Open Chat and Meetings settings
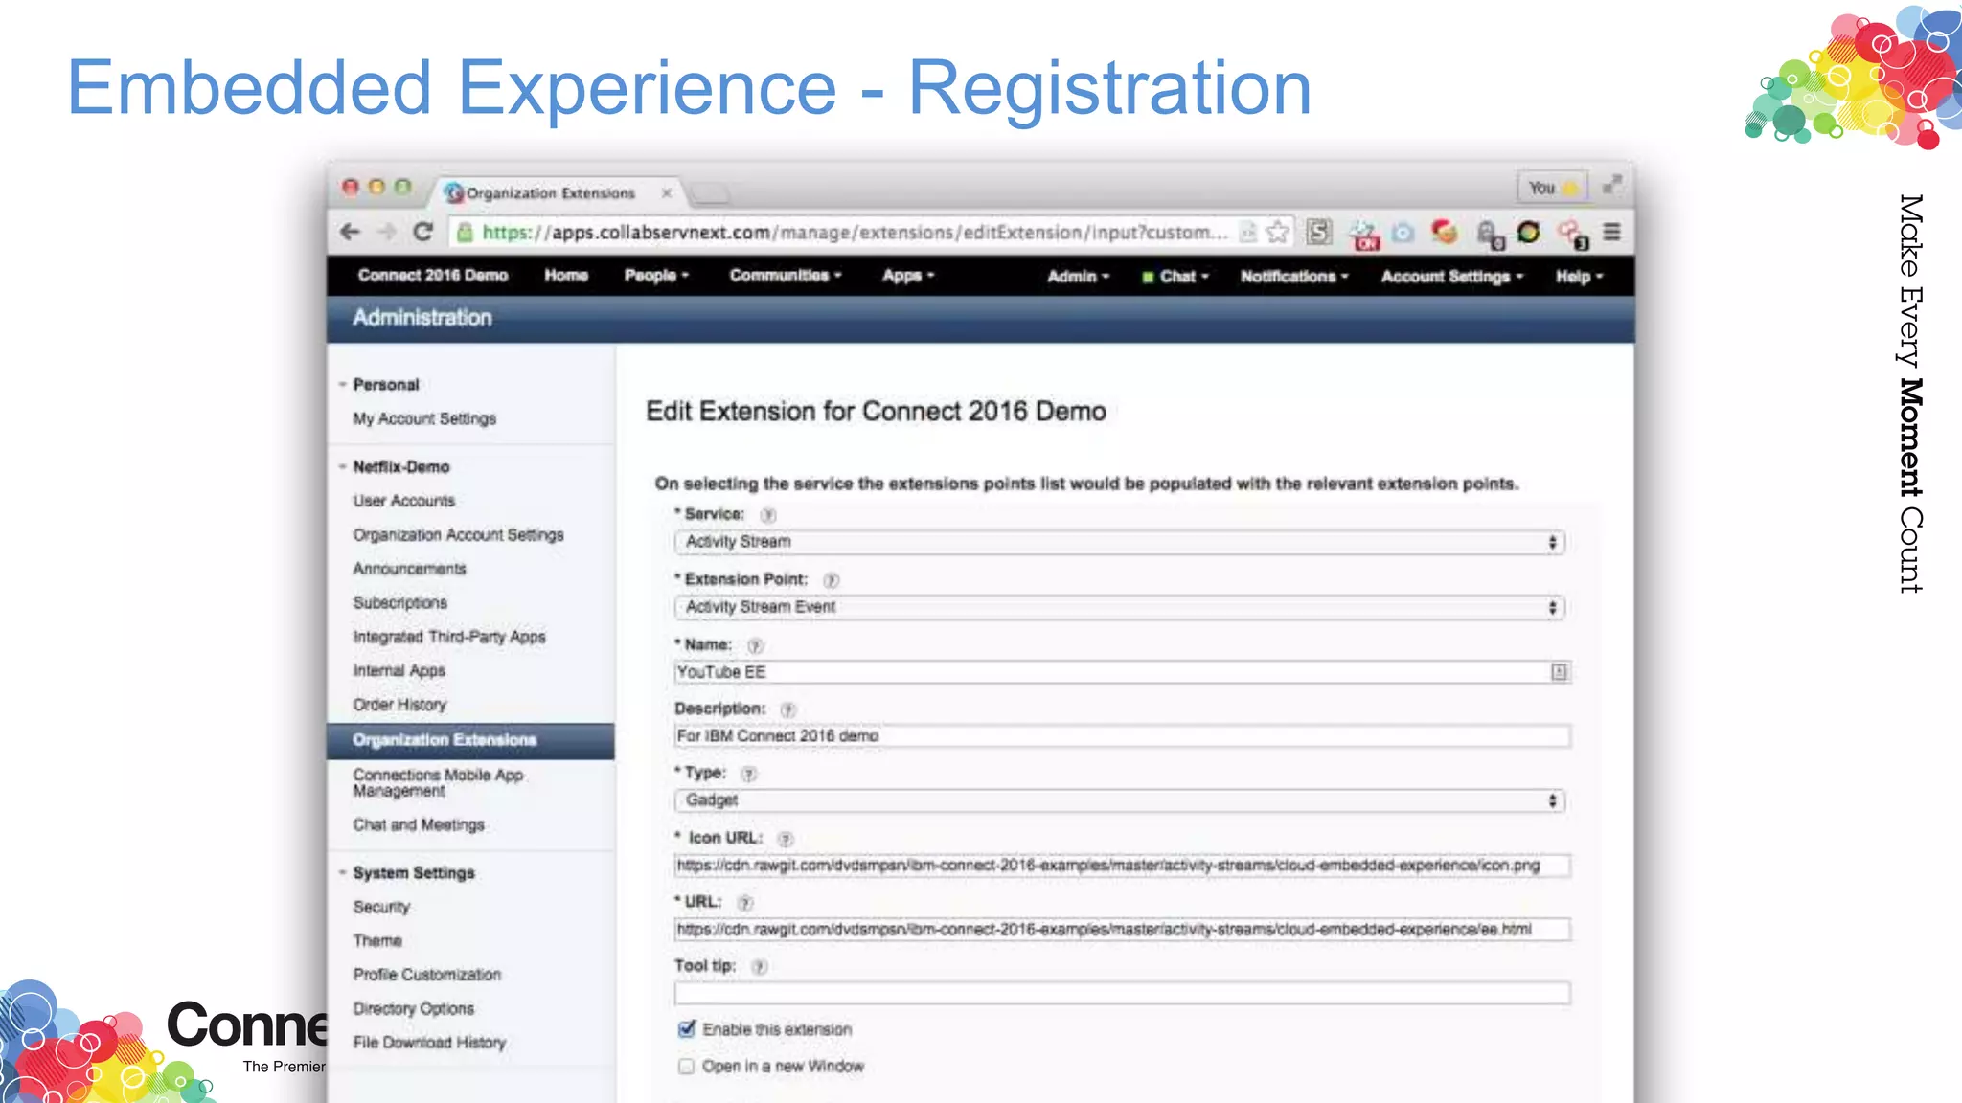The width and height of the screenshot is (1962, 1103). [419, 825]
